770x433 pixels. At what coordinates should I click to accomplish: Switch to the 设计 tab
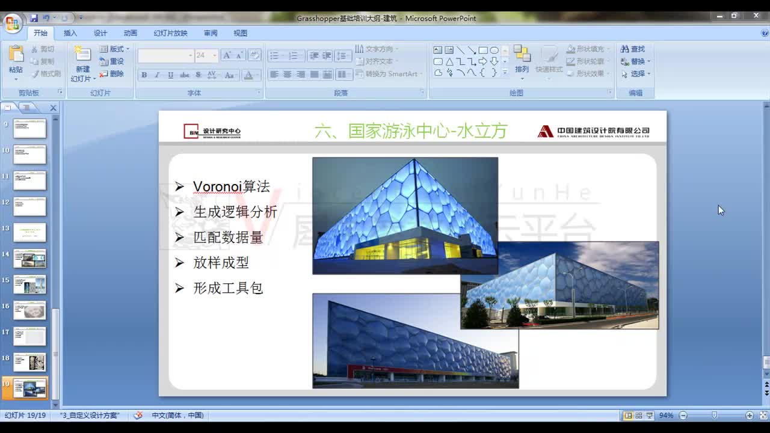click(x=100, y=33)
